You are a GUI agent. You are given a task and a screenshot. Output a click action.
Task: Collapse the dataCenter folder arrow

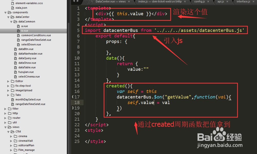pos(8,17)
